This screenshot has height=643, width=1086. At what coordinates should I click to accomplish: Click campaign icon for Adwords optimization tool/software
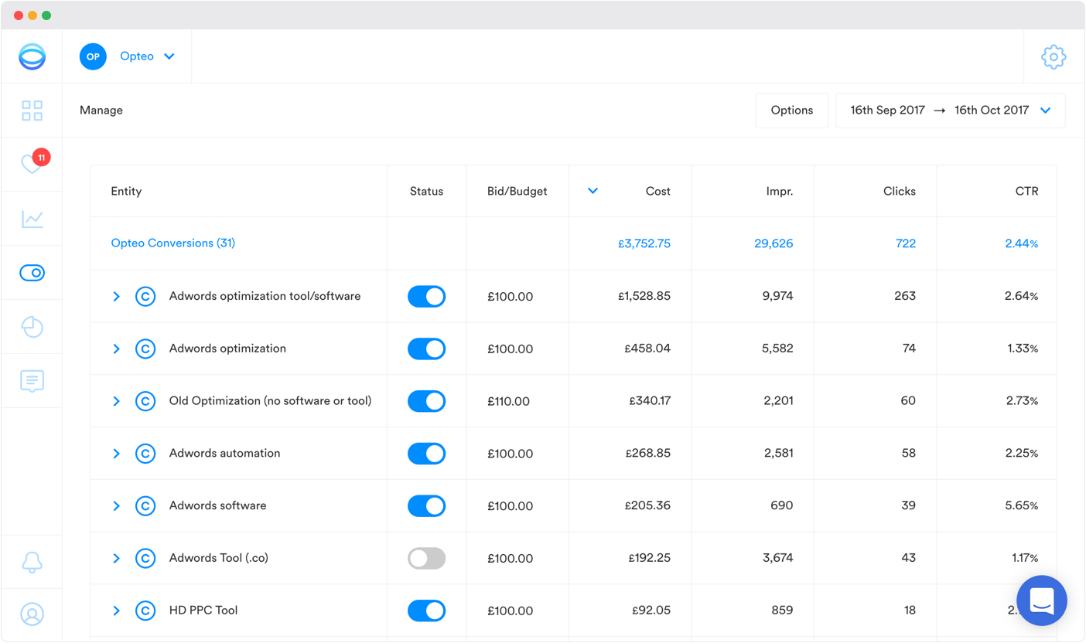(x=145, y=296)
